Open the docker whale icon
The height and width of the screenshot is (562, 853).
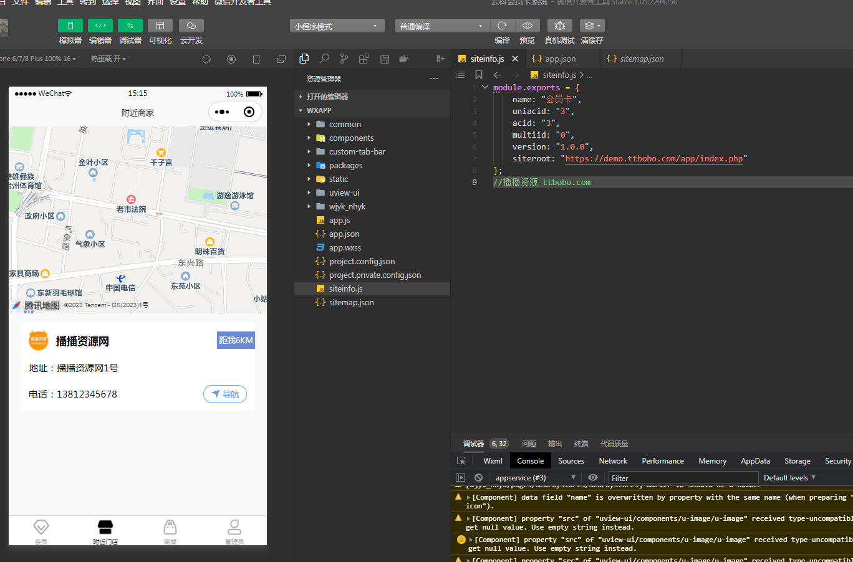404,59
